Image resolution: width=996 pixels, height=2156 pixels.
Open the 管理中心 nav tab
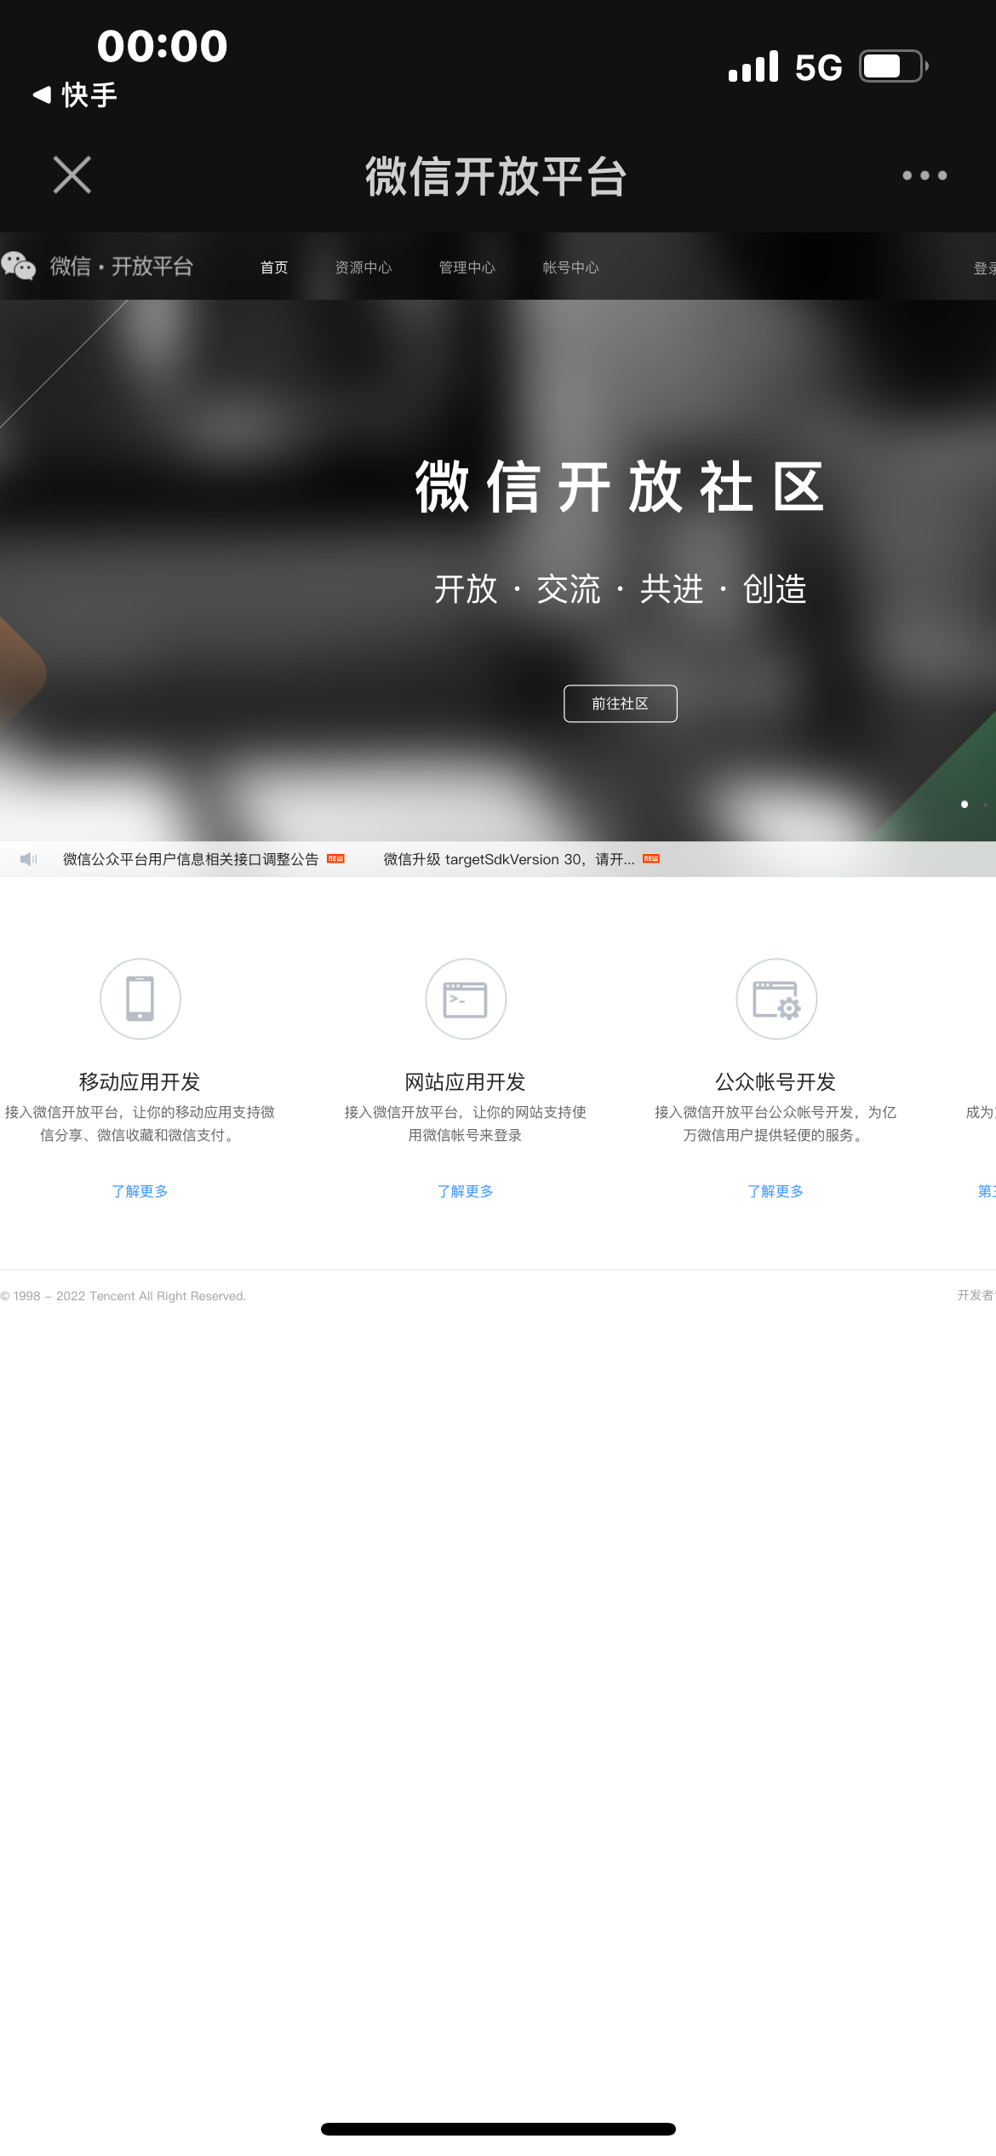point(467,267)
